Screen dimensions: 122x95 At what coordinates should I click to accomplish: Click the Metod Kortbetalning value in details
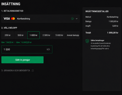[x=112, y=17]
